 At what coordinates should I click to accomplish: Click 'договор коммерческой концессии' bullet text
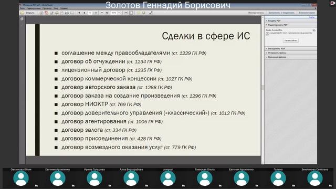(x=109, y=79)
